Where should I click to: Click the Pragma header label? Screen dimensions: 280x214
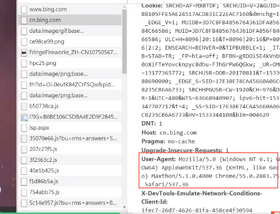point(153,141)
